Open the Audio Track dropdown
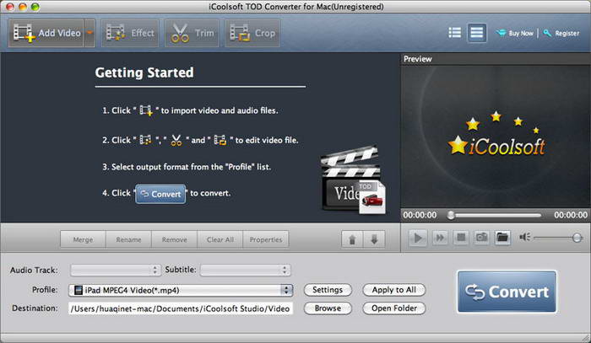This screenshot has width=591, height=343. click(116, 270)
